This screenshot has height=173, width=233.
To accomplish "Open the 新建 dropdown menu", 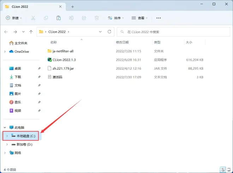I will pos(14,18).
